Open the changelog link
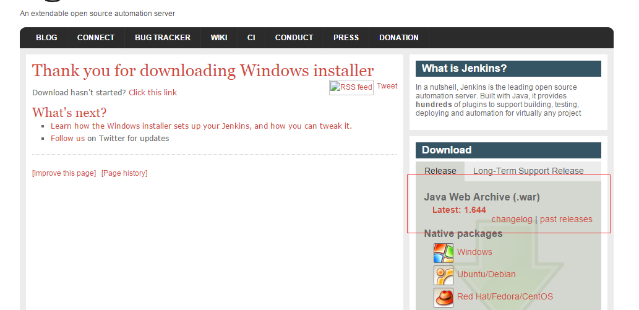Viewport: 639px width, 310px height. [512, 220]
